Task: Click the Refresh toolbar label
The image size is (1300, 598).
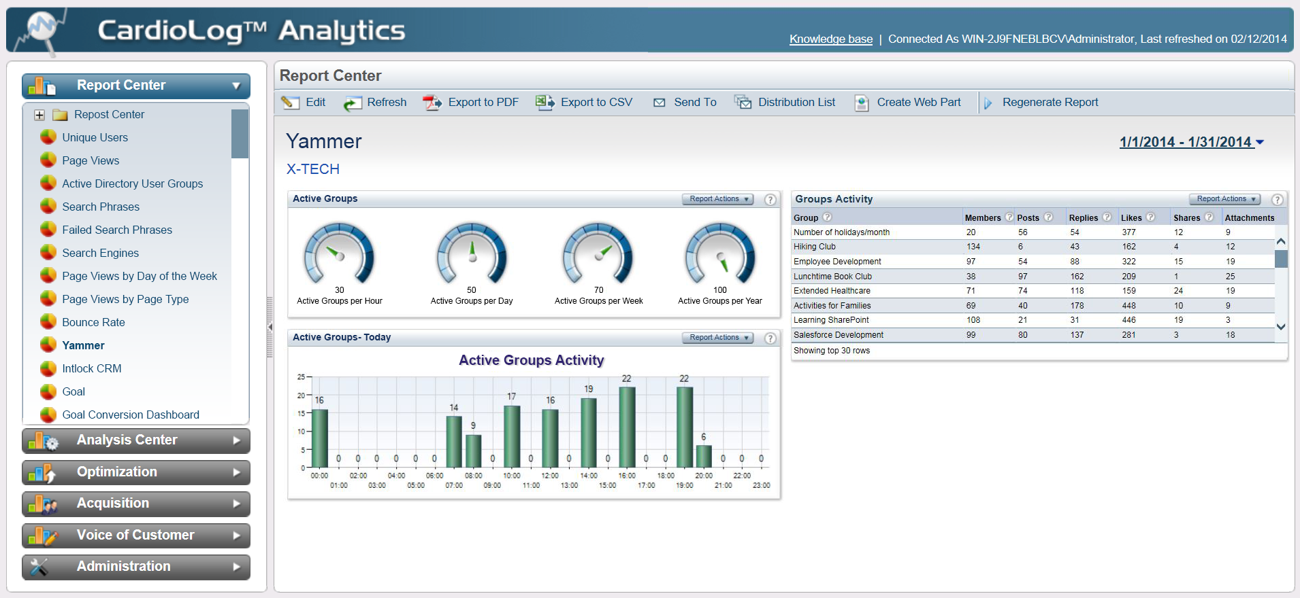Action: tap(387, 103)
